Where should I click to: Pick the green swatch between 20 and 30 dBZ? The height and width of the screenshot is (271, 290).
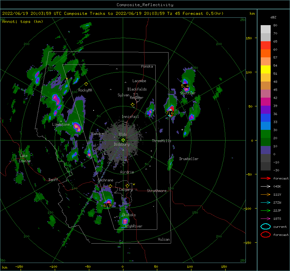pos(266,134)
